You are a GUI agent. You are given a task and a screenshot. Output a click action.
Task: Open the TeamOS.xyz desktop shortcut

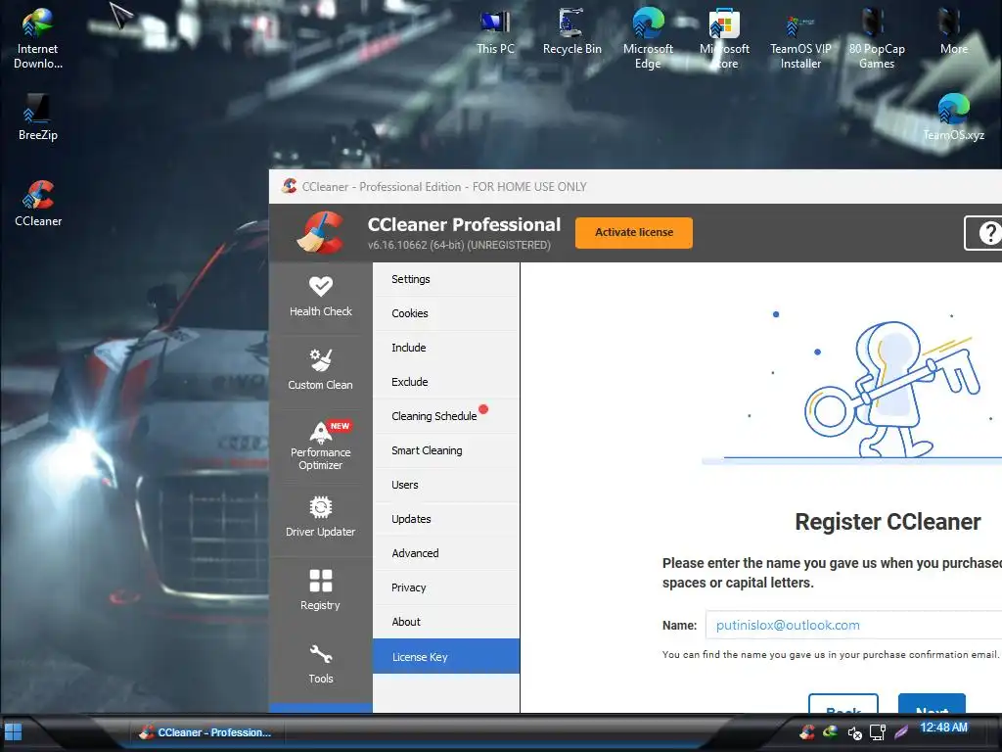pyautogui.click(x=953, y=117)
